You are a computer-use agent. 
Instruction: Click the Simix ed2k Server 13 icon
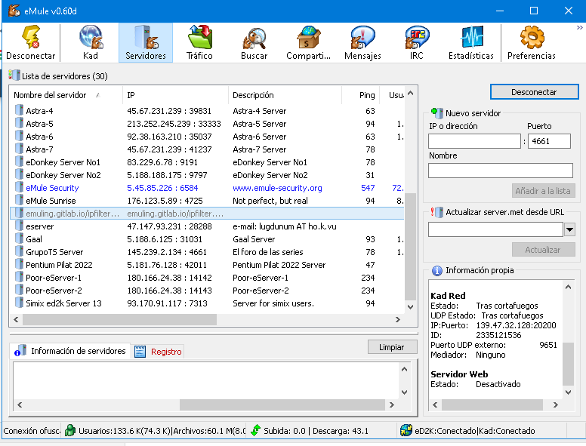point(19,303)
